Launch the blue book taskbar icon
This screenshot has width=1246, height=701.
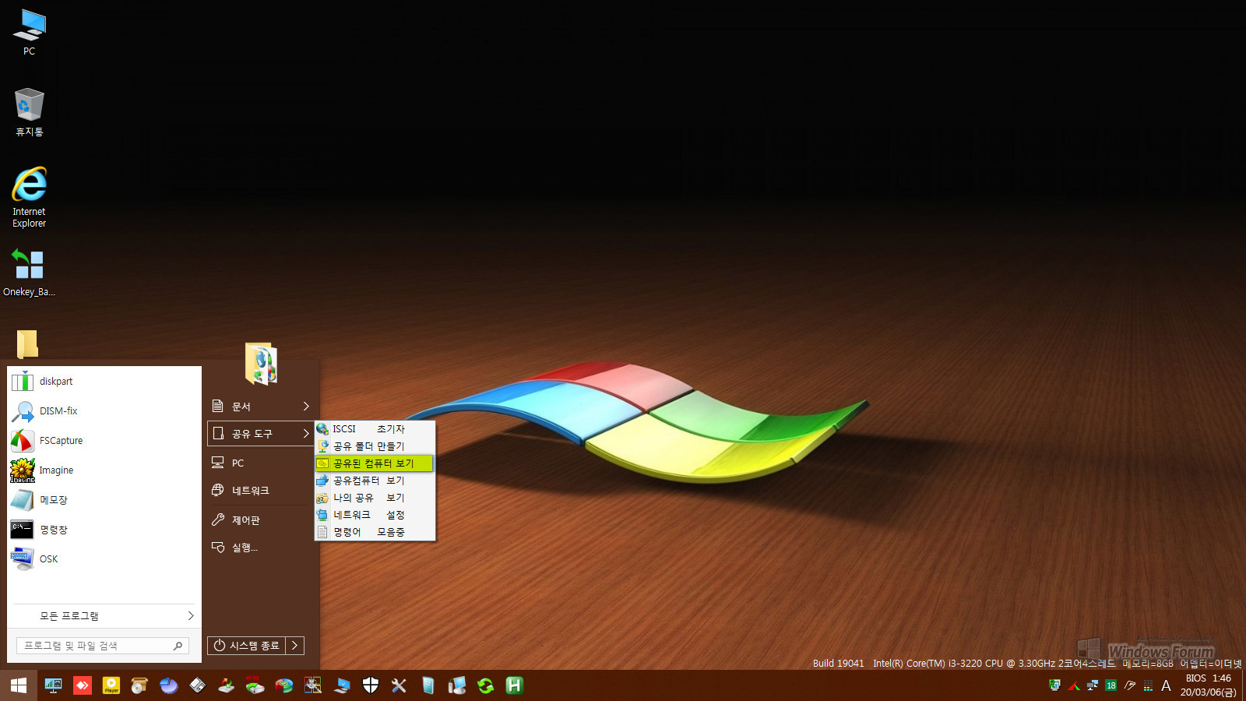[x=428, y=685]
